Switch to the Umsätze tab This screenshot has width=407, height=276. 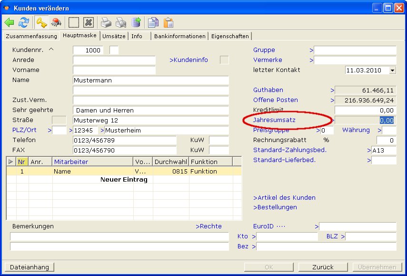tap(114, 36)
